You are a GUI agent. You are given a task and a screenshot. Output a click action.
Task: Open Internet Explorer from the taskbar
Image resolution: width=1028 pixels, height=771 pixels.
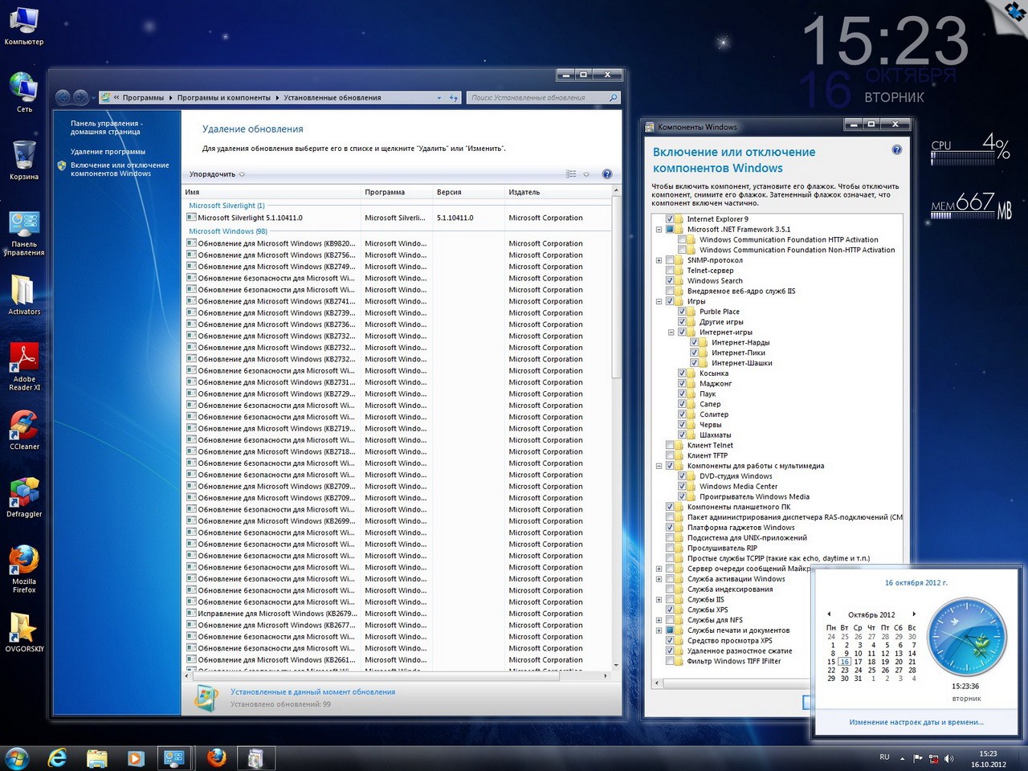[58, 757]
